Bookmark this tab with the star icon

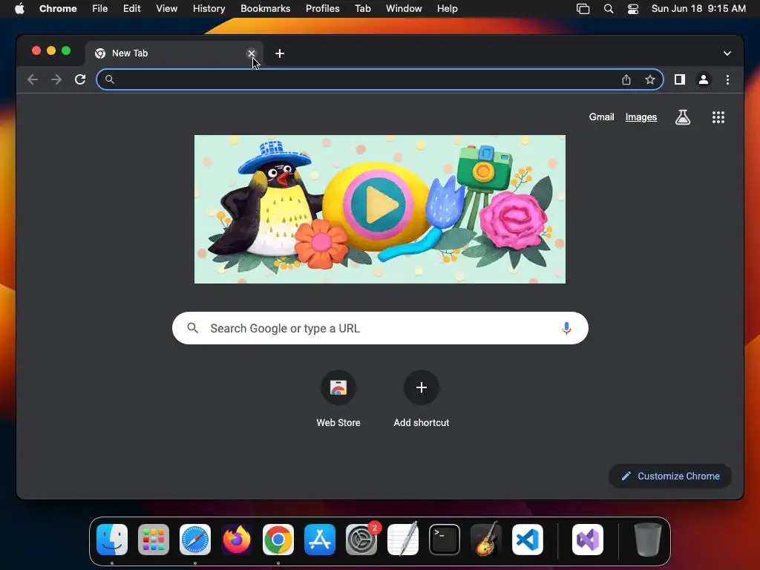coord(650,79)
